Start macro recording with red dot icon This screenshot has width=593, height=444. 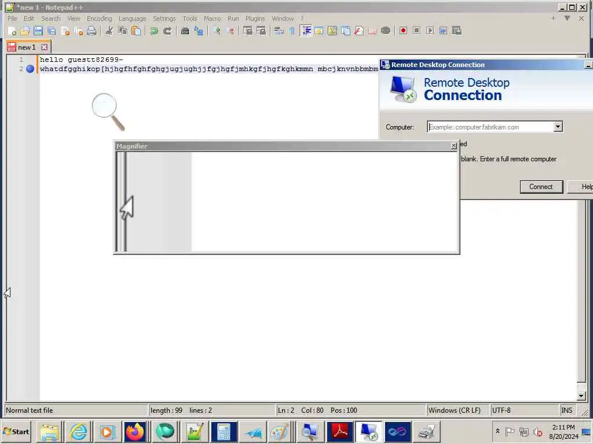(403, 31)
